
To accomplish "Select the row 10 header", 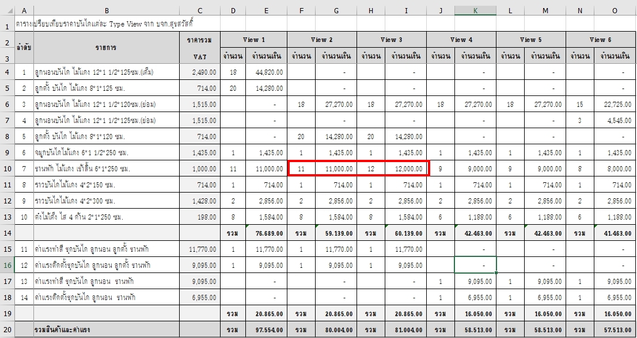I will tap(7, 168).
